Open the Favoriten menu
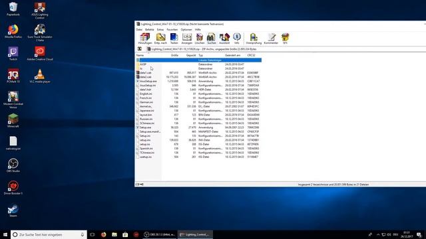 (172, 29)
